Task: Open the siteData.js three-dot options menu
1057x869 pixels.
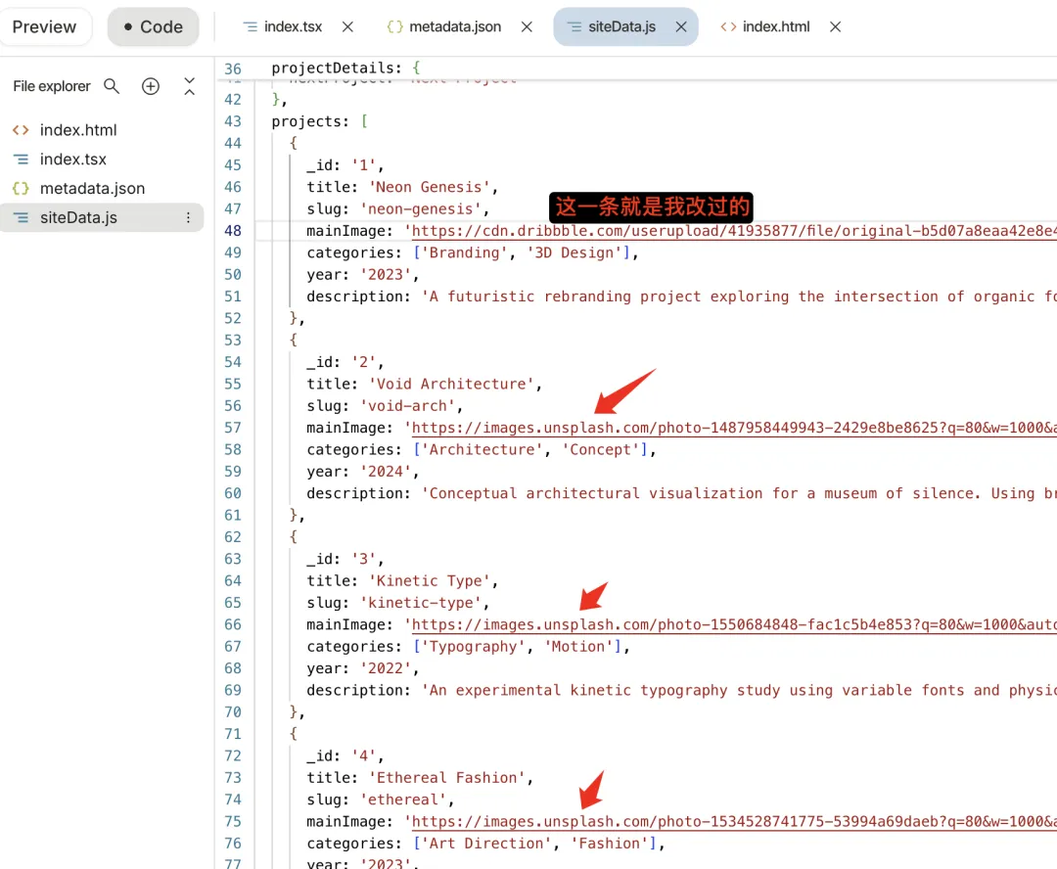Action: click(x=189, y=218)
